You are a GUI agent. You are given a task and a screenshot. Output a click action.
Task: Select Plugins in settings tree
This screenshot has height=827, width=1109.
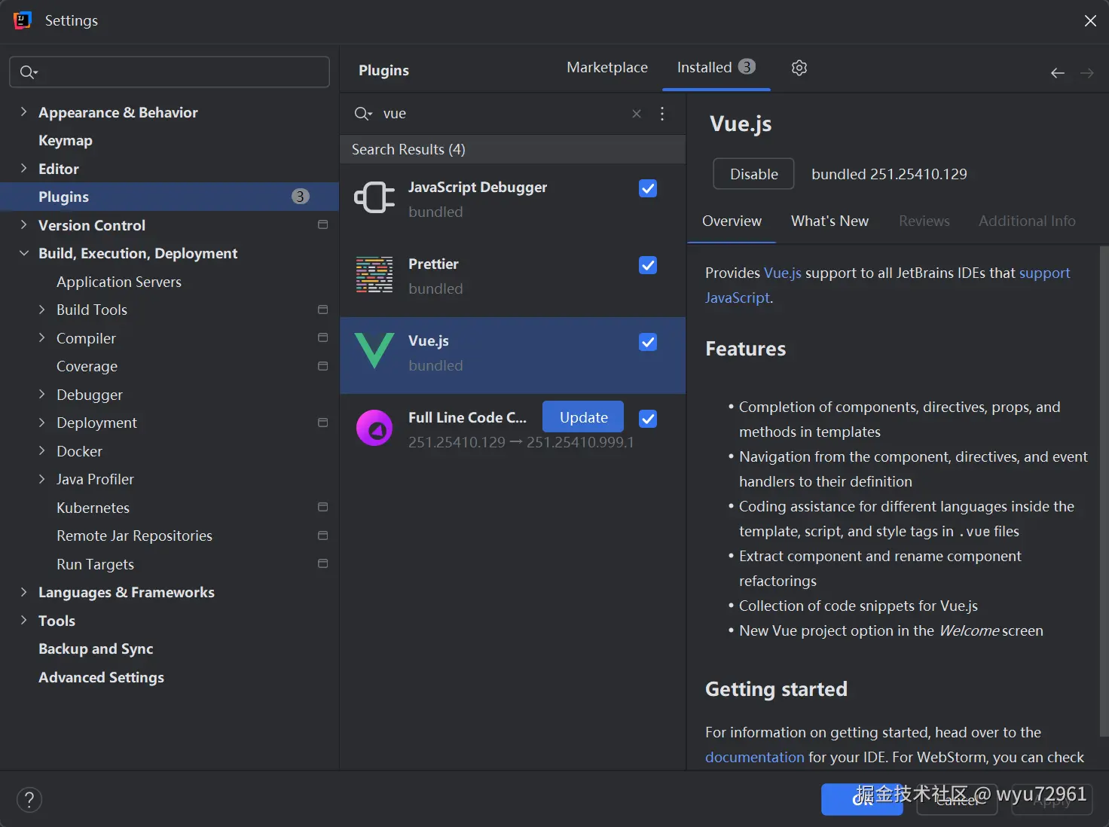pos(170,197)
